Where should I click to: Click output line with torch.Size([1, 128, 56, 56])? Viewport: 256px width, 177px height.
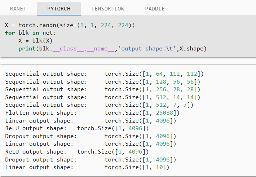(x=102, y=81)
